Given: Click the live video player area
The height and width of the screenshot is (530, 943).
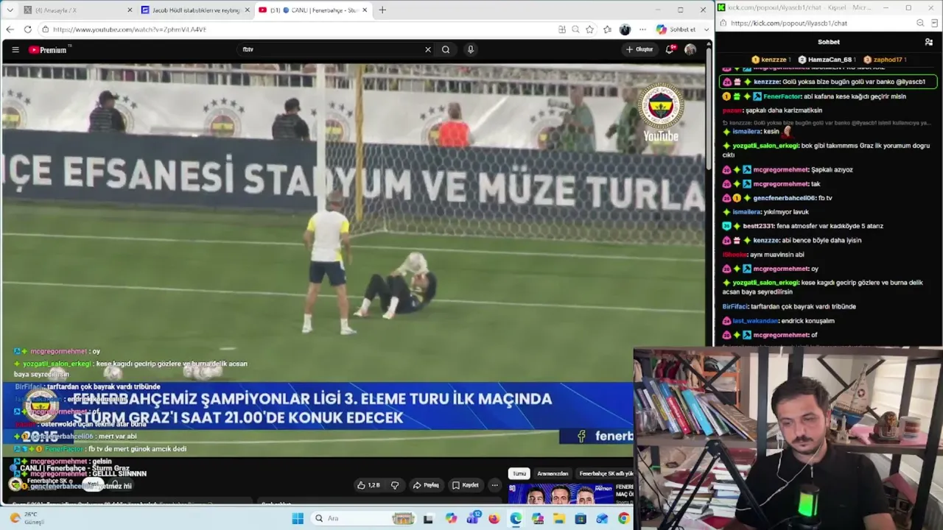Looking at the screenshot, I should [354, 258].
